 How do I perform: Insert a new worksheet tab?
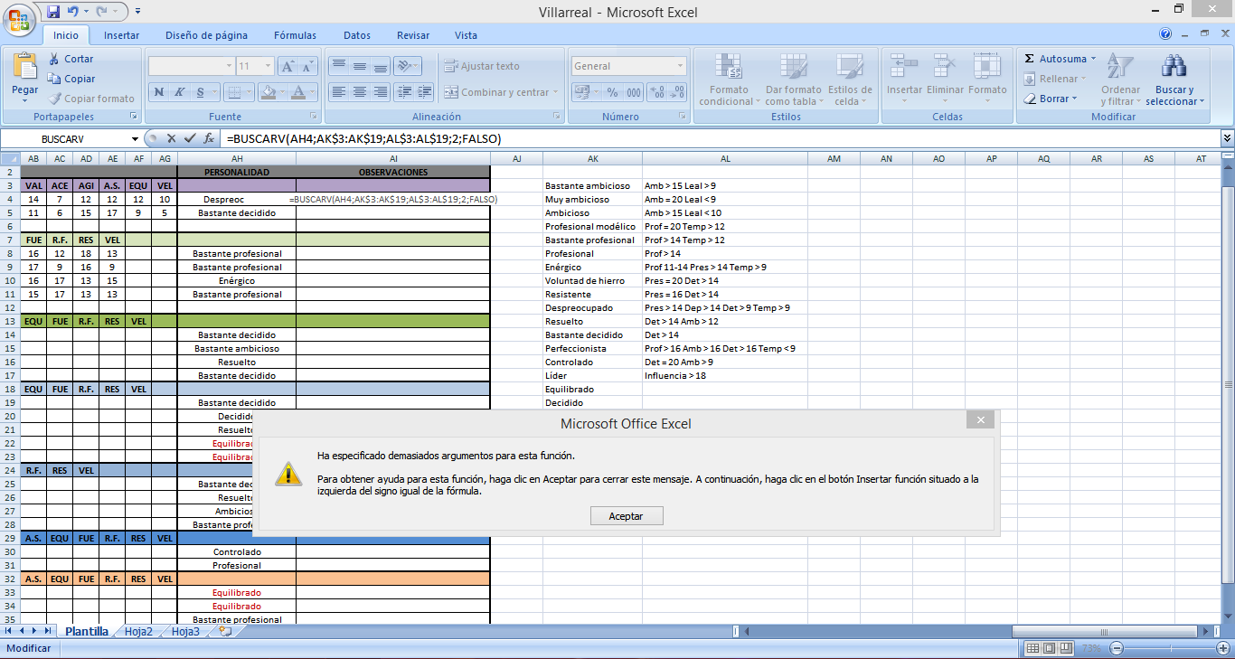click(225, 632)
